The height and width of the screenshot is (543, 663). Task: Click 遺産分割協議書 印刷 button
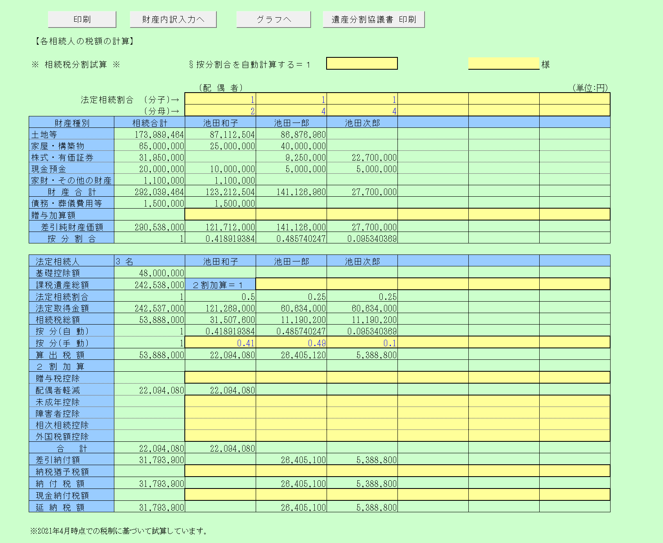point(374,19)
